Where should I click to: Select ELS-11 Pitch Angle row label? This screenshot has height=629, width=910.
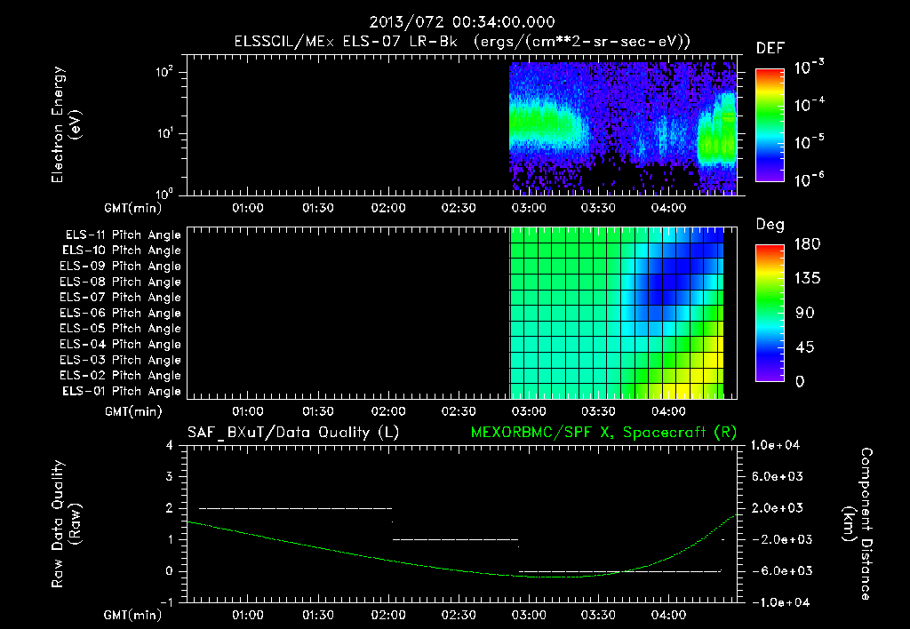point(123,235)
